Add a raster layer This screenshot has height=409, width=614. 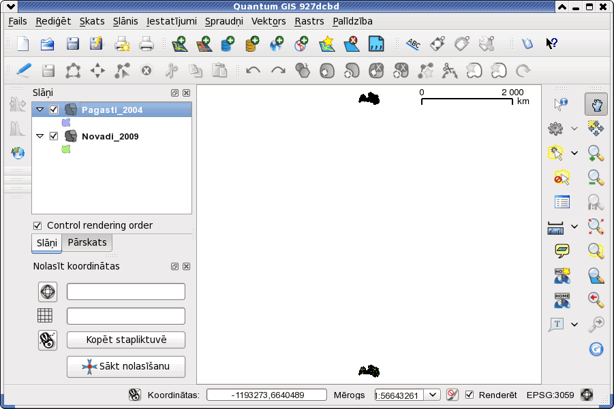[204, 44]
